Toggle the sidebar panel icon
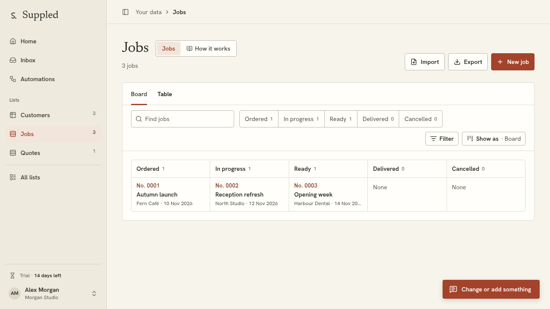The image size is (550, 309). pos(125,12)
